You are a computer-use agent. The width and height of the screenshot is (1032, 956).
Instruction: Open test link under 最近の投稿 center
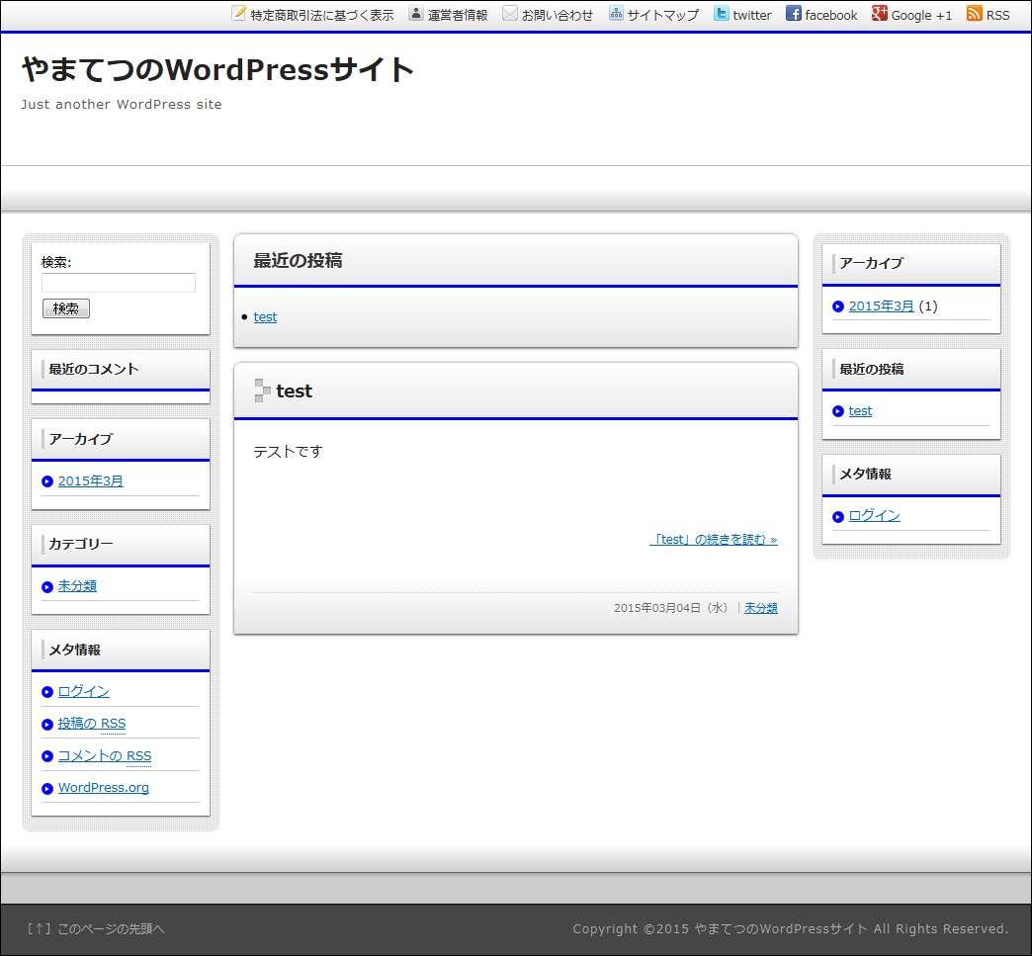265,316
